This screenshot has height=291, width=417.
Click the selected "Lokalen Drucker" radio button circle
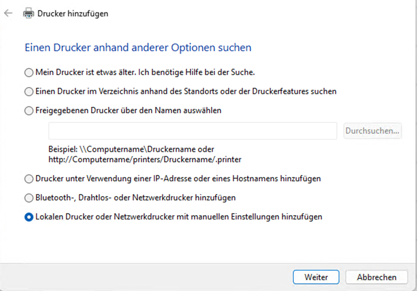click(29, 217)
